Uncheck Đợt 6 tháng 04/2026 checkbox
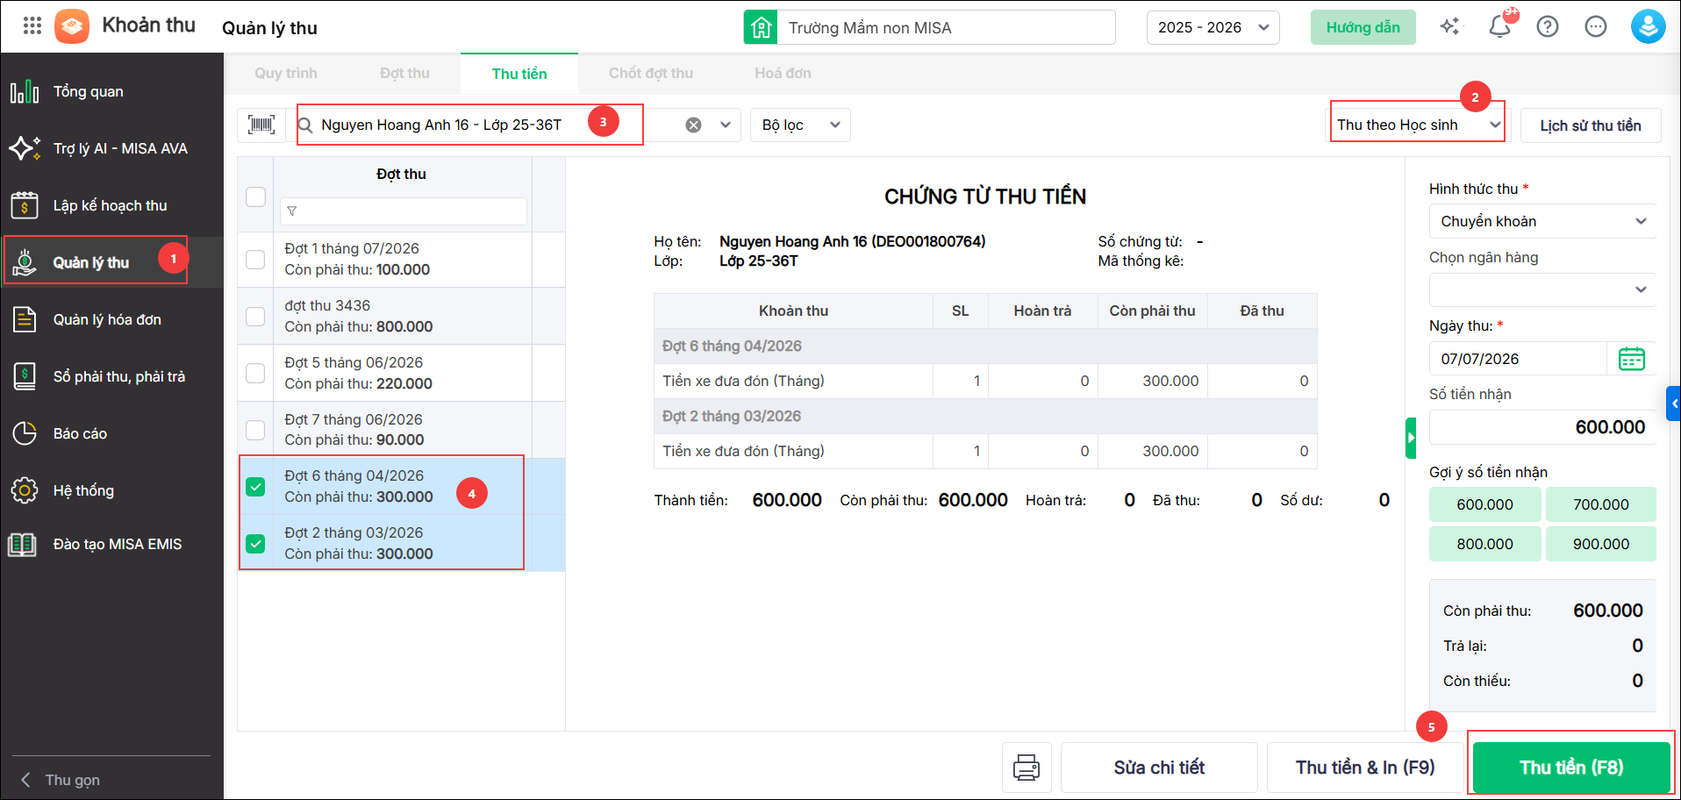 tap(255, 487)
